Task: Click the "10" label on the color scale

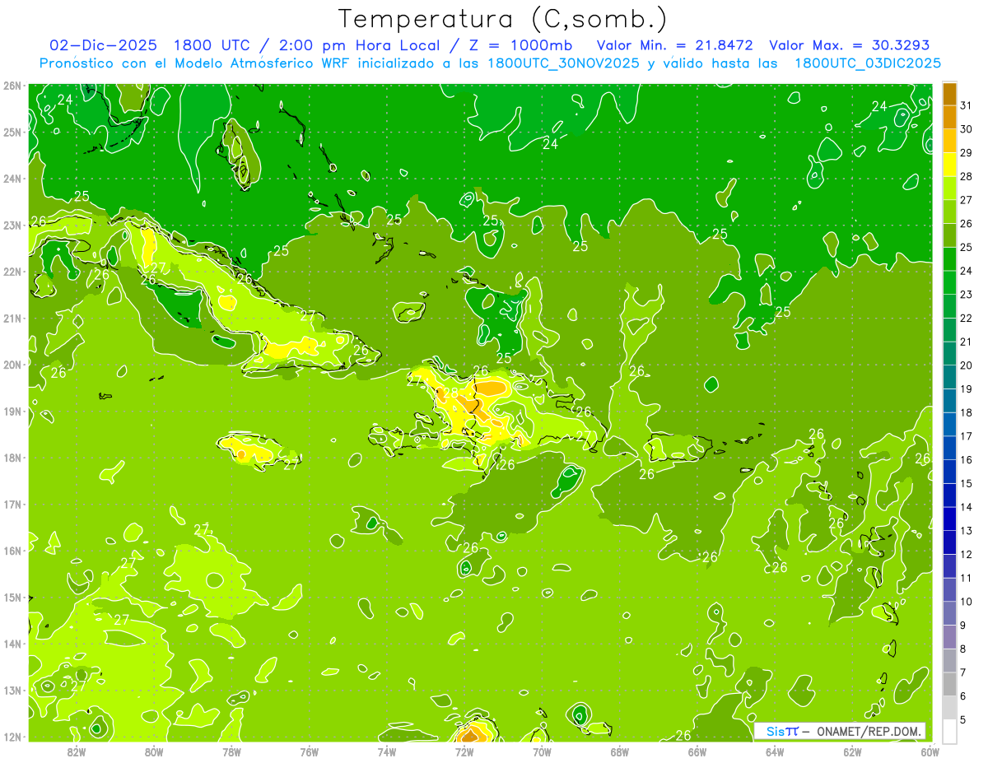Action: (966, 602)
